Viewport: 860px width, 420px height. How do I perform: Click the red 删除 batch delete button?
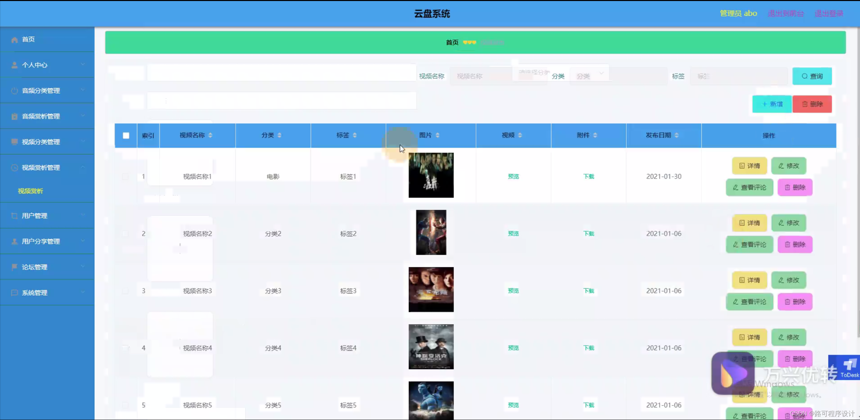[x=812, y=104]
